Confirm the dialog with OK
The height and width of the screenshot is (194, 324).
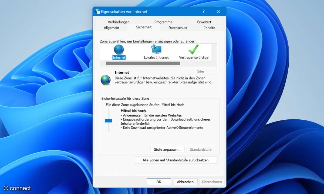click(159, 182)
